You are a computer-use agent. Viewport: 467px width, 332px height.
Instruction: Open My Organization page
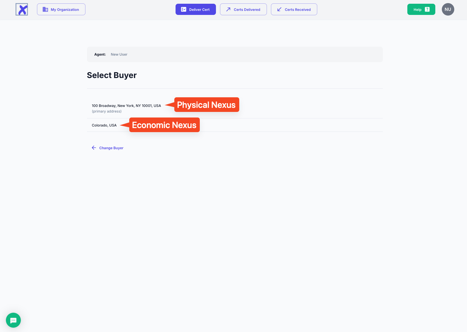point(61,9)
